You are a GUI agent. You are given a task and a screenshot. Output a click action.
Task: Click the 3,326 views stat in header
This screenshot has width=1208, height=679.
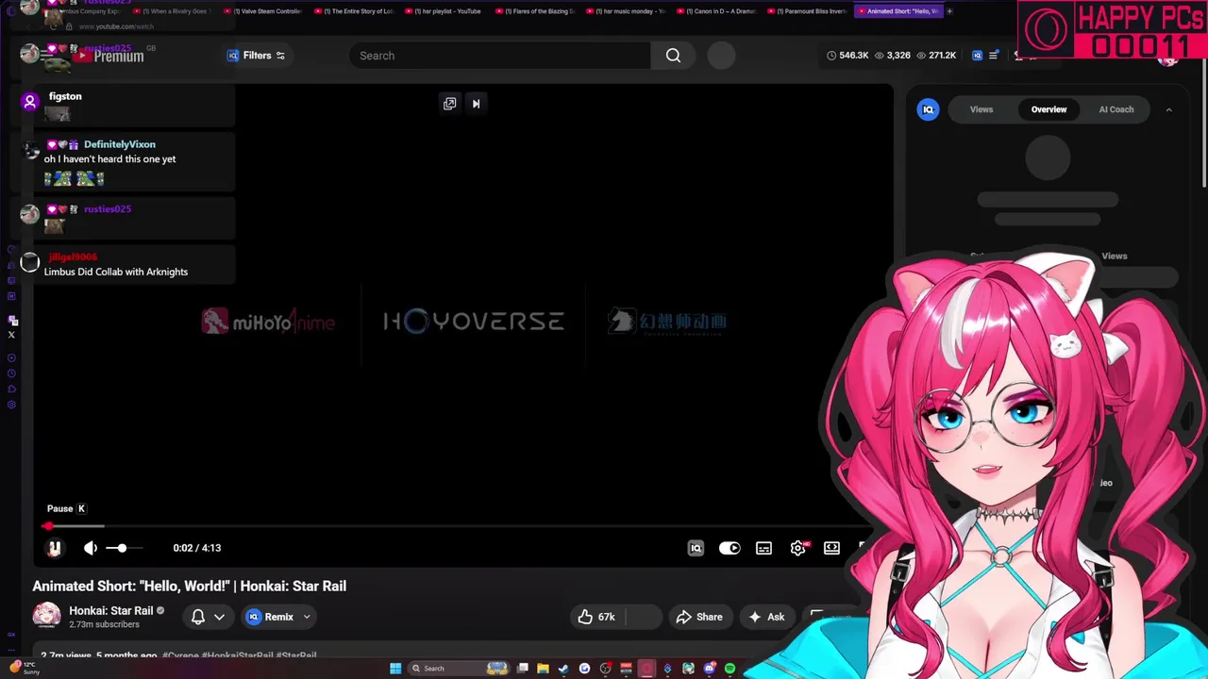pos(893,56)
